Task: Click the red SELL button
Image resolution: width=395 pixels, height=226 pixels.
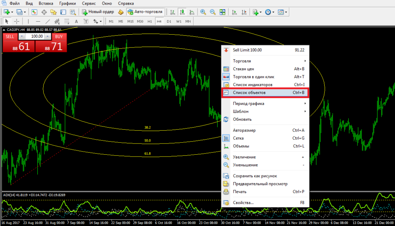Action: pyautogui.click(x=10, y=37)
